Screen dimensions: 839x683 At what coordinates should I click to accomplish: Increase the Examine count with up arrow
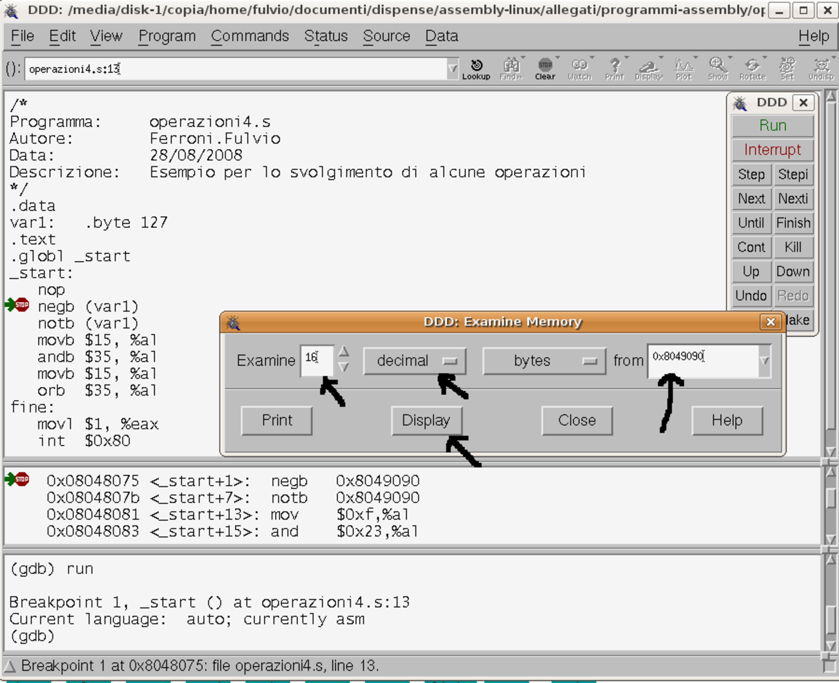click(x=343, y=351)
